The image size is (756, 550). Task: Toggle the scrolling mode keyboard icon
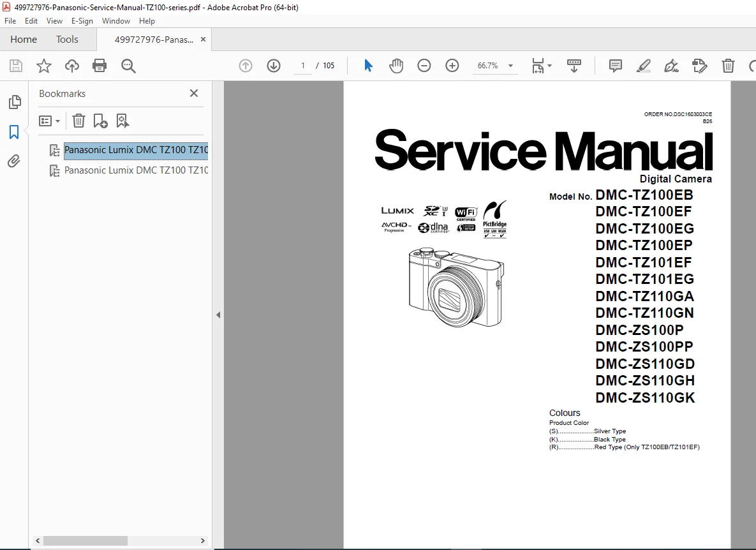click(574, 66)
